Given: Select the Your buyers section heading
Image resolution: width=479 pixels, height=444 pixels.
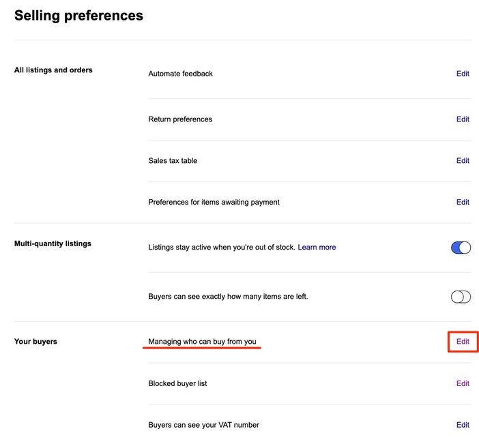Looking at the screenshot, I should (x=35, y=342).
